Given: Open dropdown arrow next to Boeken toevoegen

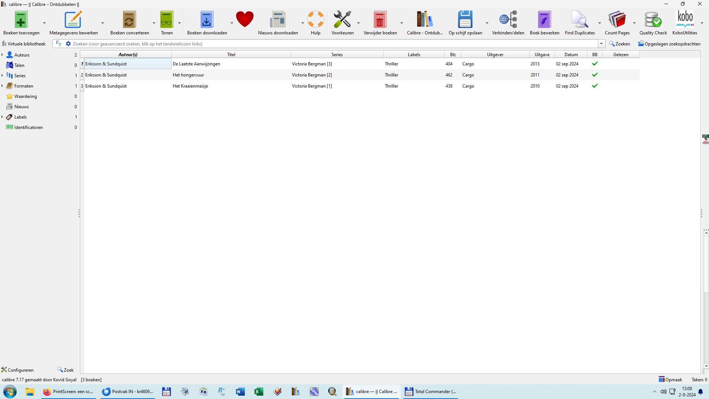Looking at the screenshot, I should click(44, 23).
